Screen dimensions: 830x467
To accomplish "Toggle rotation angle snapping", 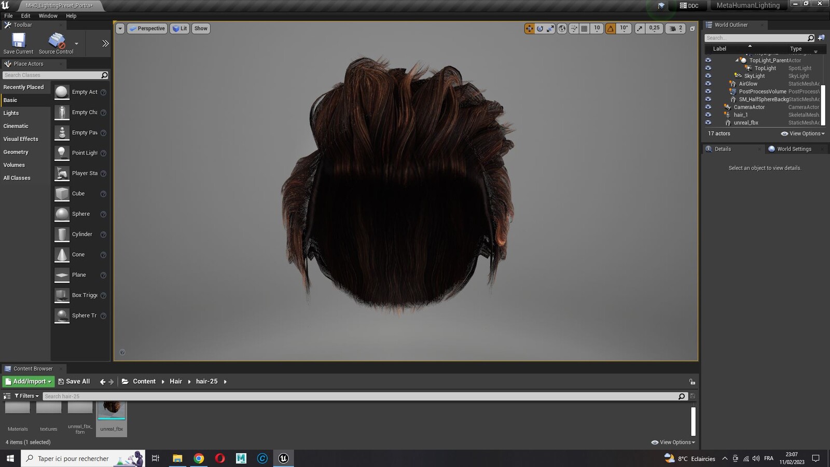I will coord(611,29).
